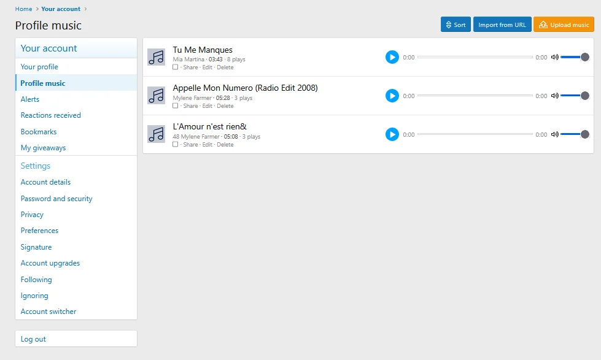The height and width of the screenshot is (360, 601).
Task: Open Bookmarks in sidebar
Action: (x=76, y=132)
